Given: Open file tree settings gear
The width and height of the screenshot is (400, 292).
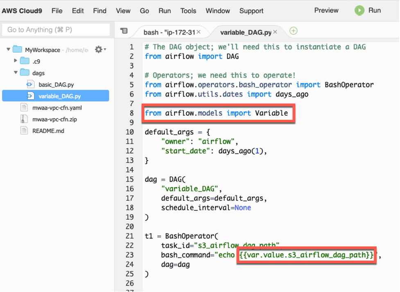Looking at the screenshot, I should click(99, 50).
